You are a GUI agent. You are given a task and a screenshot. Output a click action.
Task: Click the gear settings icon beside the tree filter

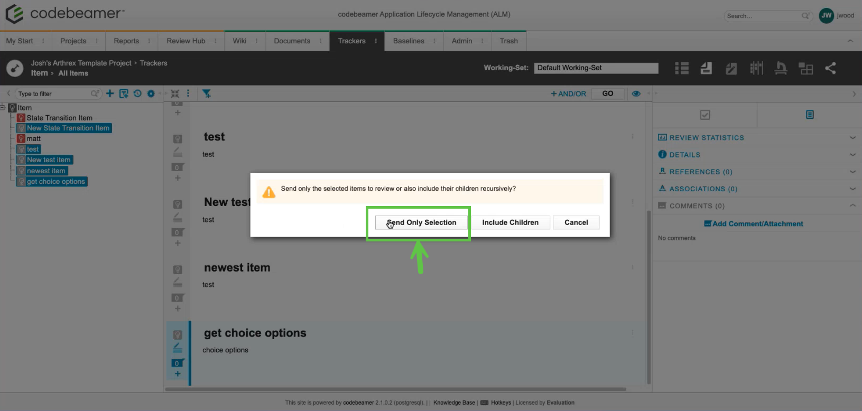click(151, 94)
